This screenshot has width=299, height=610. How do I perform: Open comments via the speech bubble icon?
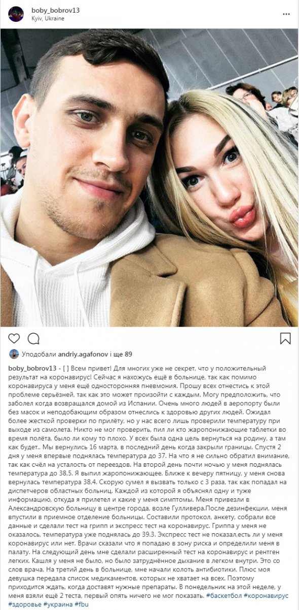[x=33, y=338]
